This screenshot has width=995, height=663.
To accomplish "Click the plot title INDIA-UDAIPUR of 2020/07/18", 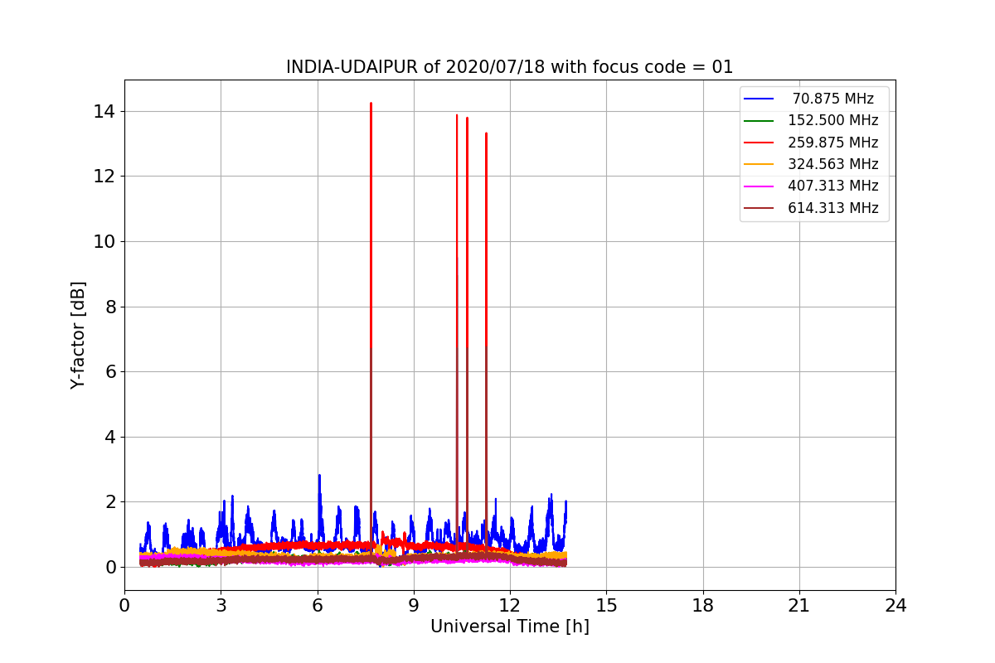I will click(510, 67).
